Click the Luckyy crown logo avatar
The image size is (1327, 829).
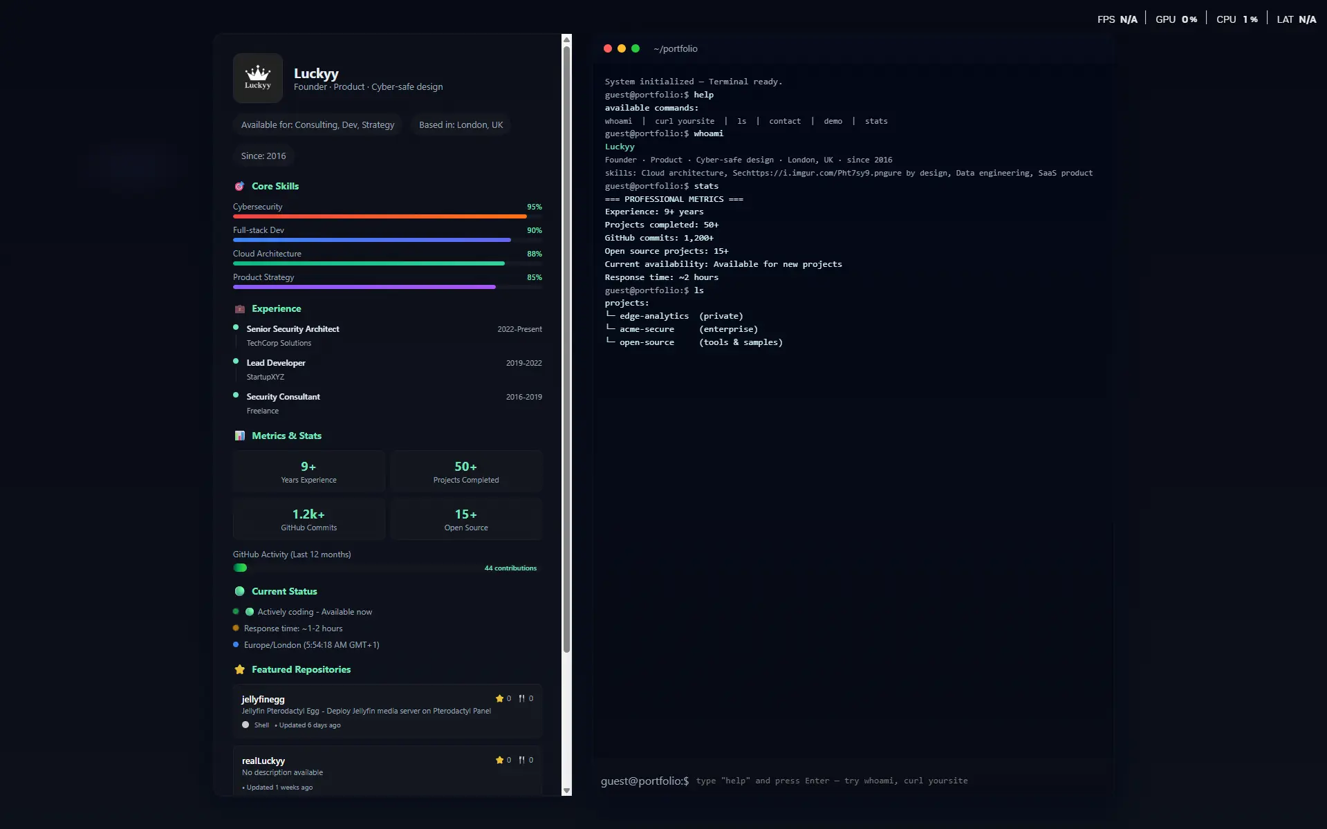(x=257, y=78)
